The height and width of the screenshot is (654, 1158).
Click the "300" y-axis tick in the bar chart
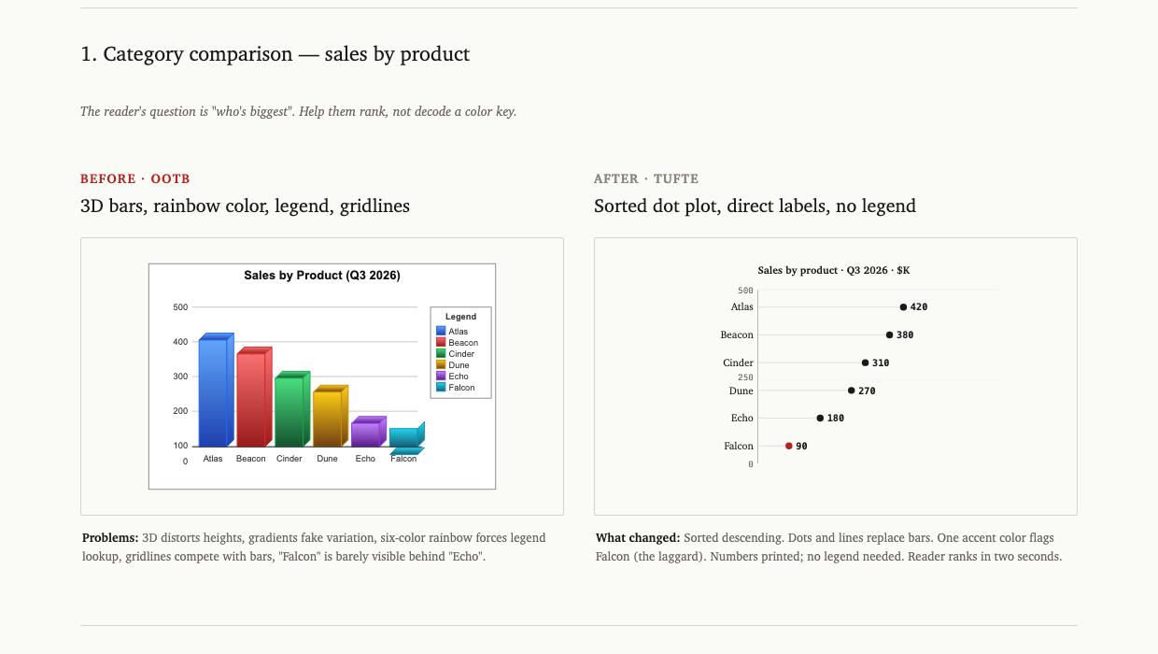click(181, 377)
